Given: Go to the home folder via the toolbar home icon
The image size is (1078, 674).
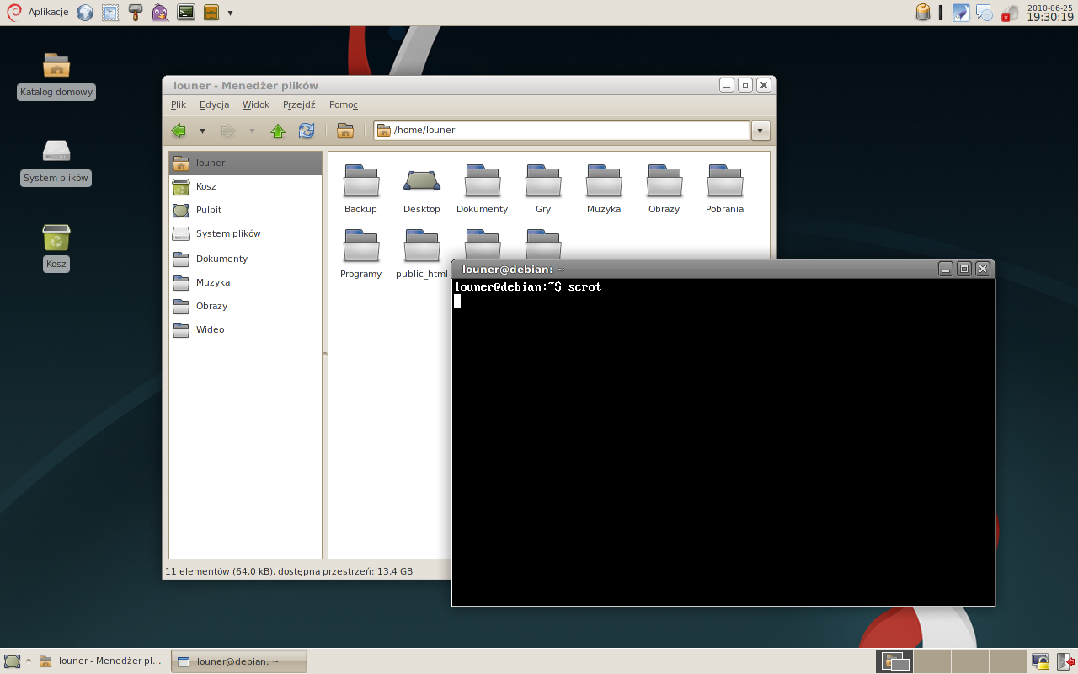Looking at the screenshot, I should click(344, 131).
